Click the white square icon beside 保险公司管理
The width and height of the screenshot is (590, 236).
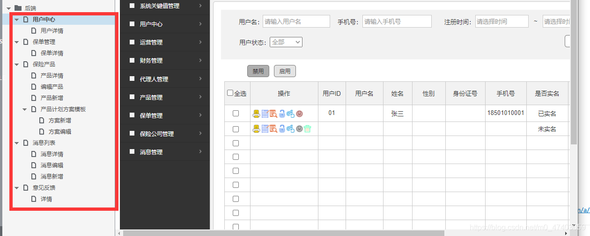132,134
